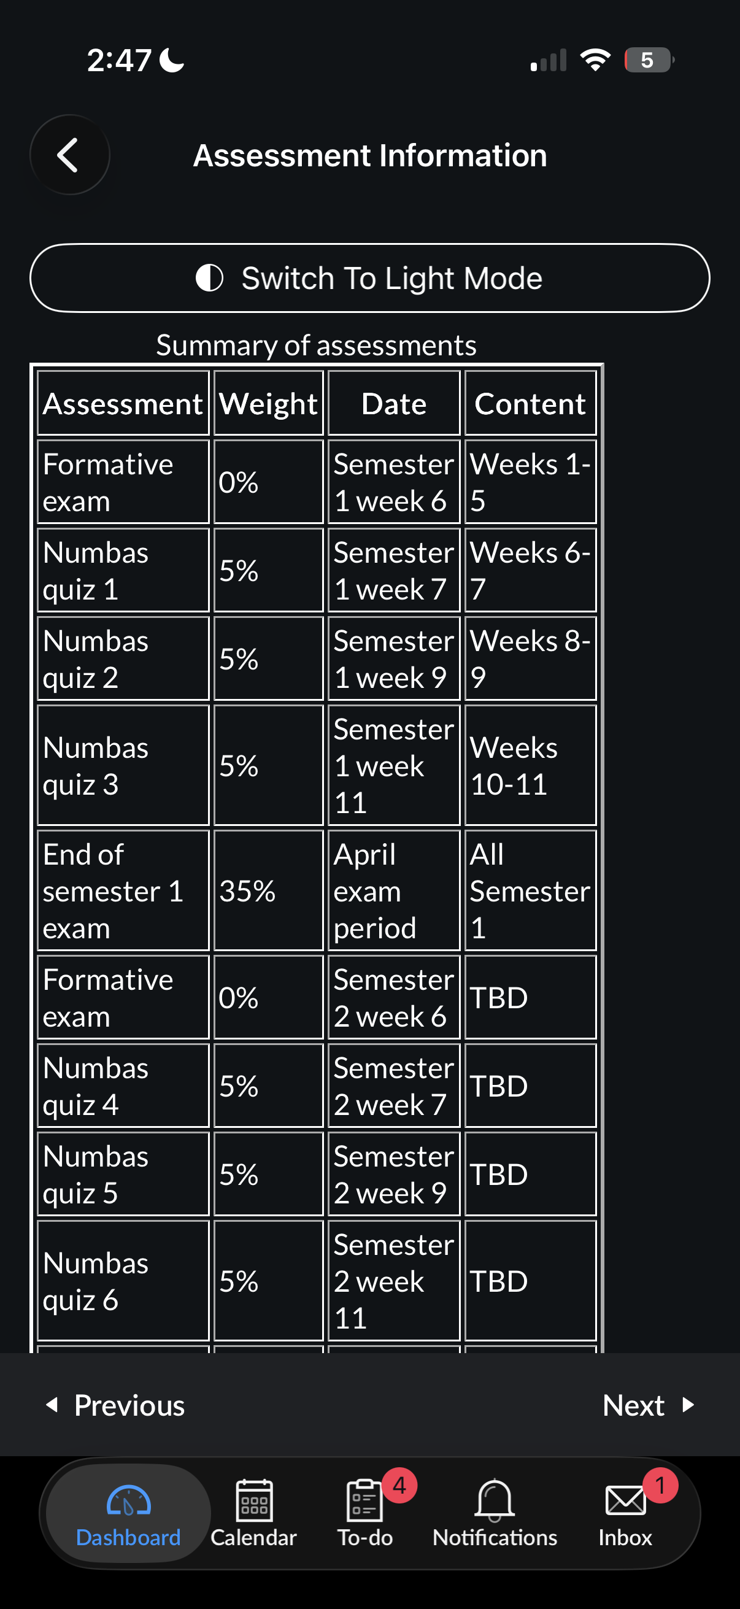Tap the Date column header

pos(394,404)
